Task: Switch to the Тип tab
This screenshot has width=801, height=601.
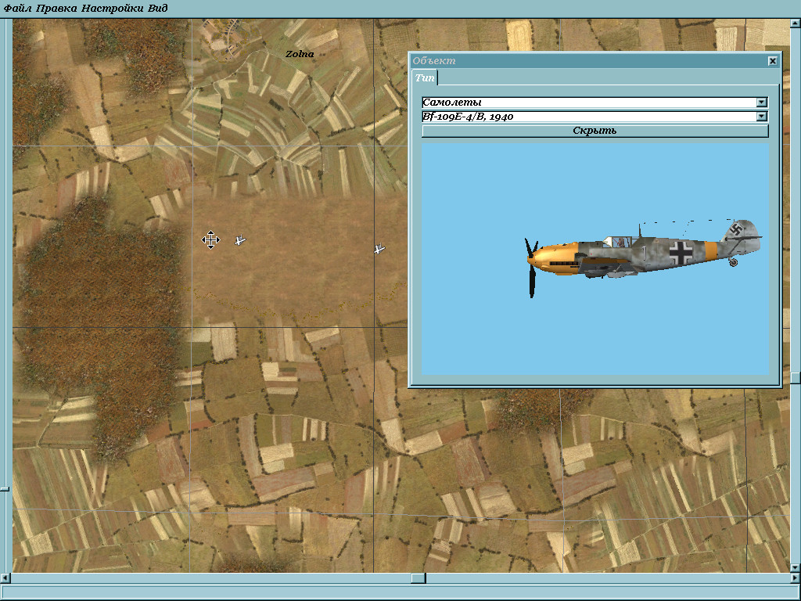Action: pos(425,77)
